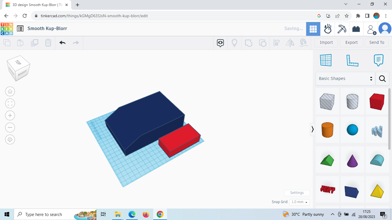Collapse the shapes panel with the chevron

coord(313,129)
